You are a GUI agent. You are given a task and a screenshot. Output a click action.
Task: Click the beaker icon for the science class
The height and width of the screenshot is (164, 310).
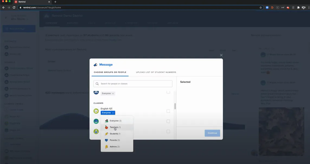click(96, 131)
